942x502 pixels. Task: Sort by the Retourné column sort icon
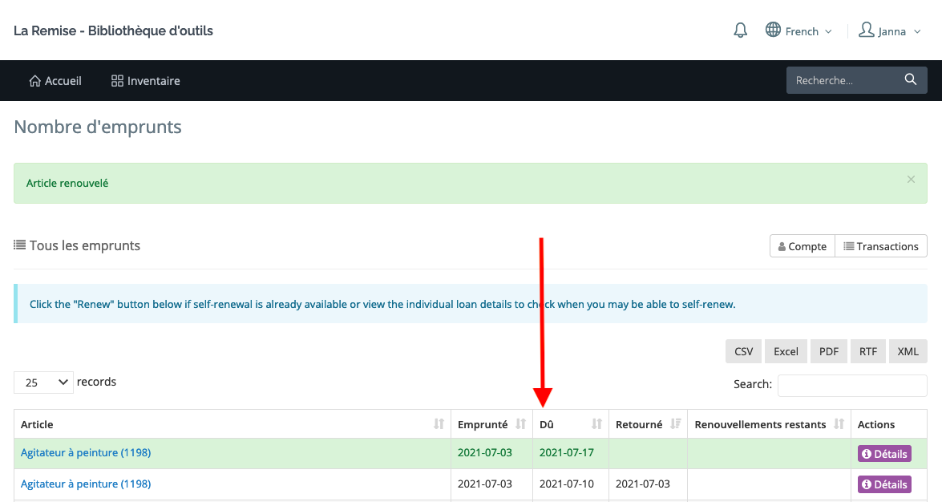click(x=675, y=424)
